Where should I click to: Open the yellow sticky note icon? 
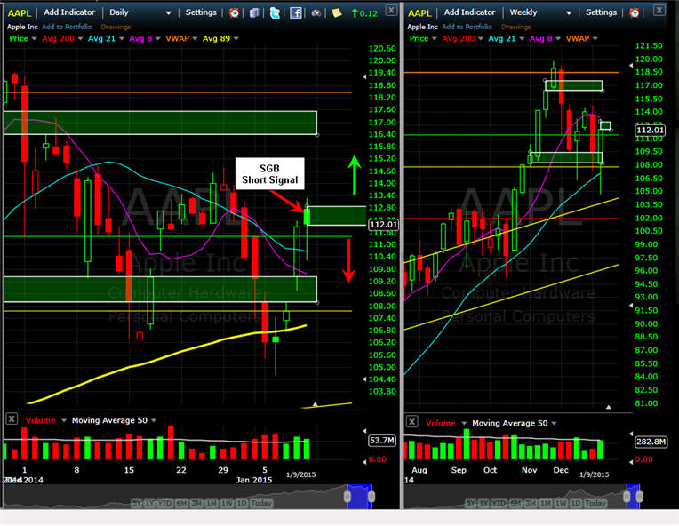coord(337,13)
